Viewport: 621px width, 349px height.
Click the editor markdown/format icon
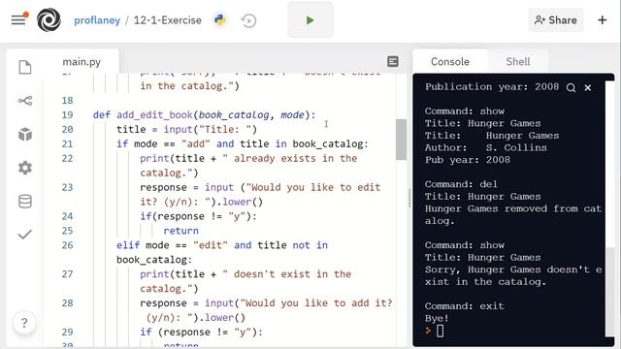392,61
